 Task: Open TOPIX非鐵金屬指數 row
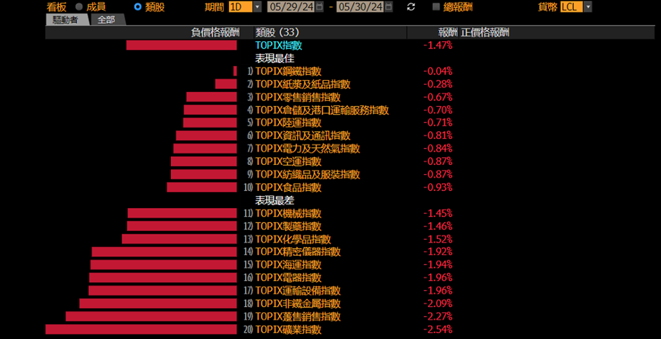298,304
